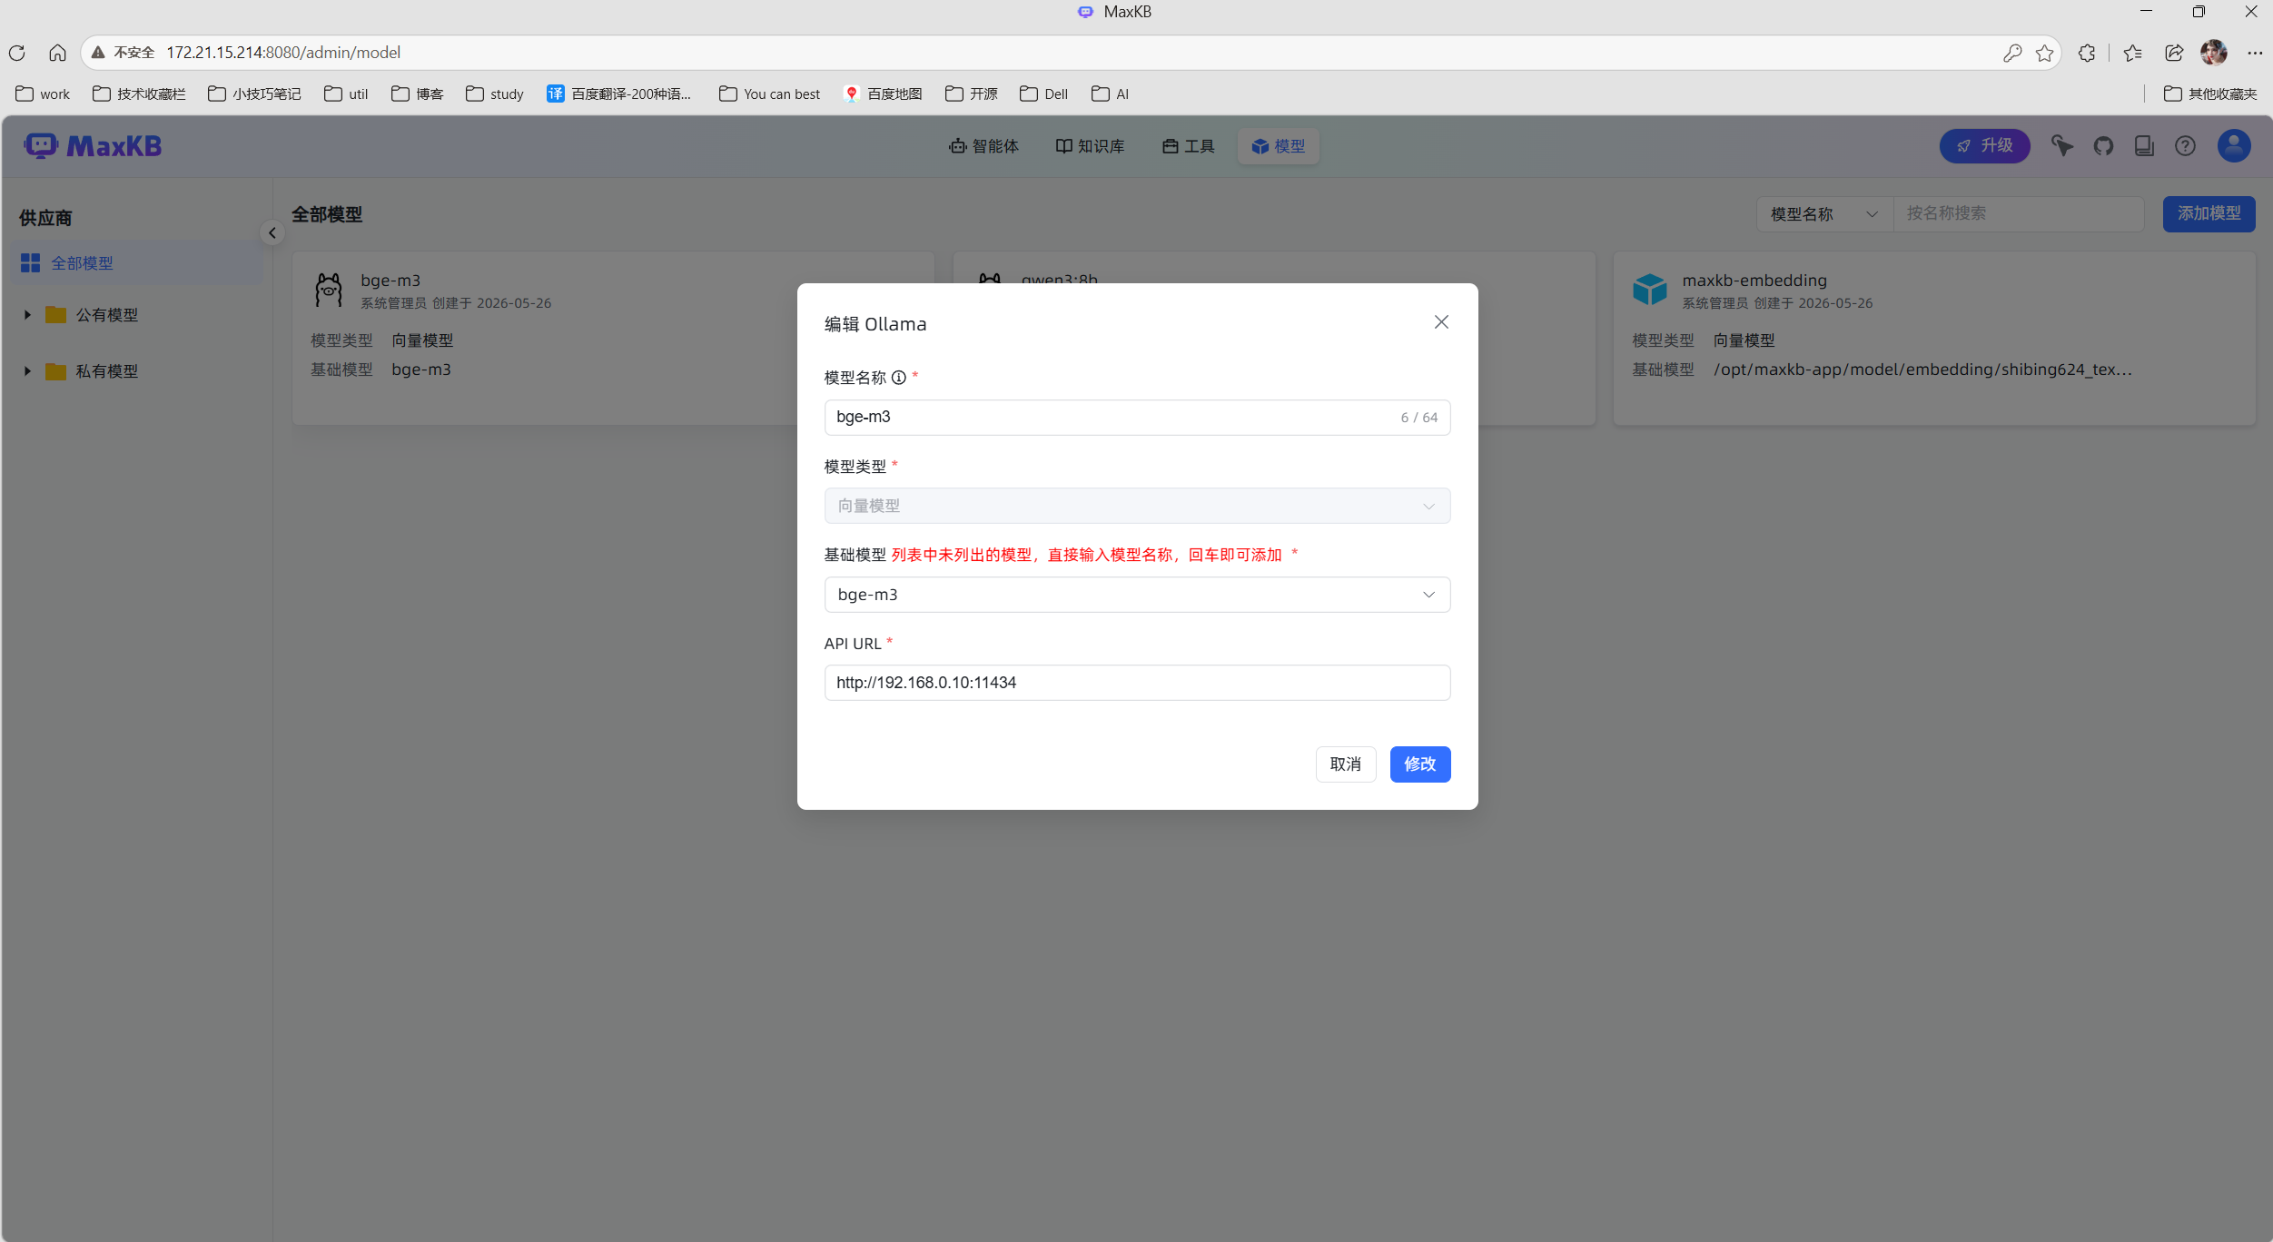Click the help question mark icon
Screen dimensions: 2273x1242
(2185, 146)
